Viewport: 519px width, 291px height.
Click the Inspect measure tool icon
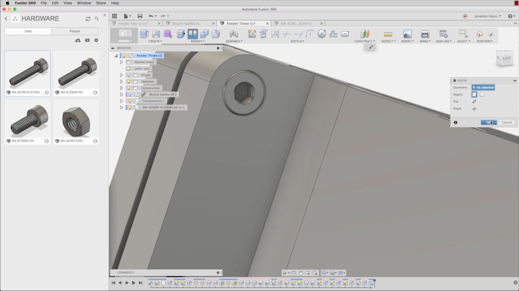tap(388, 34)
